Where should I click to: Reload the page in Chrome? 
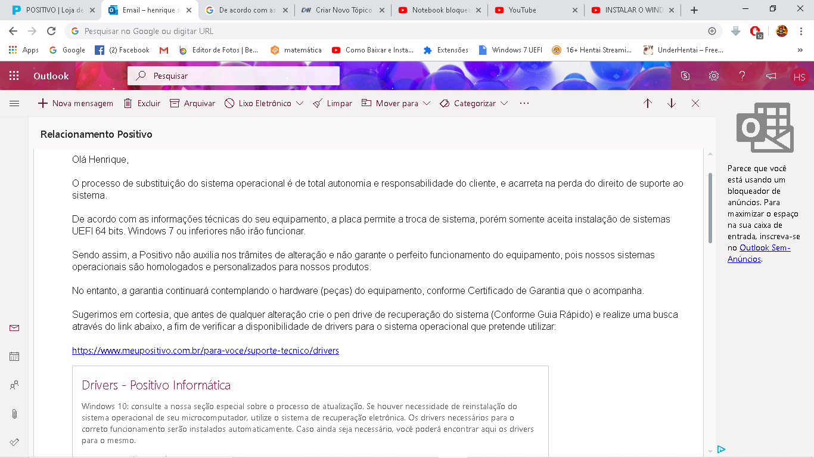(51, 31)
